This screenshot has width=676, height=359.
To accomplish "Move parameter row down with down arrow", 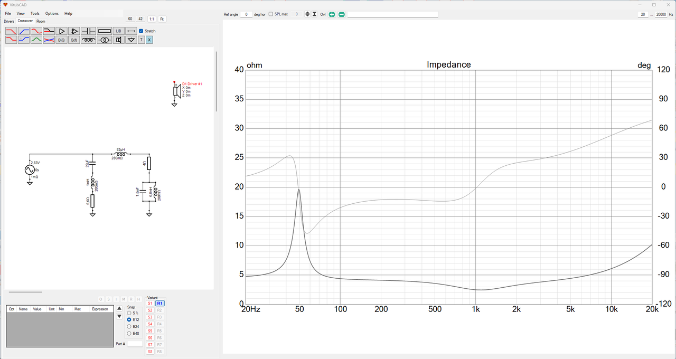I will coord(119,316).
